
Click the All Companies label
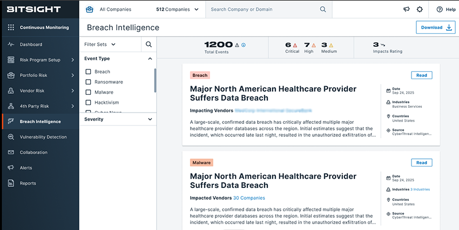coord(116,9)
